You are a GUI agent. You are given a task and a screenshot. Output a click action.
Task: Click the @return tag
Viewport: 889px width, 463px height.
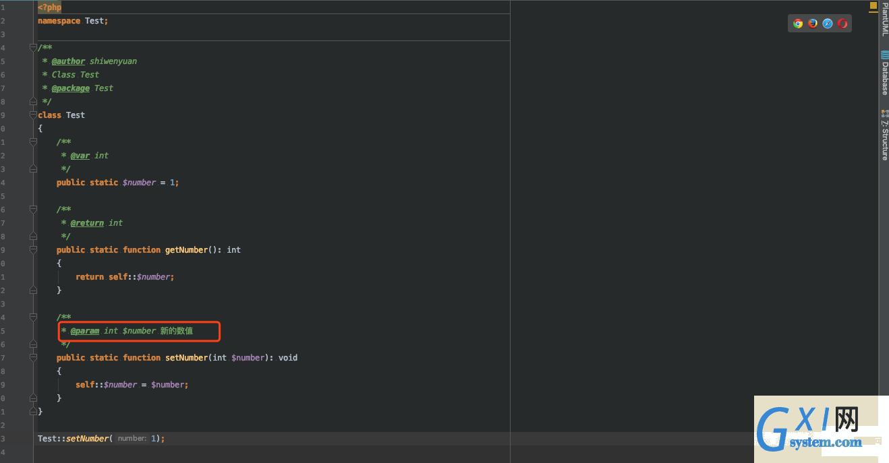87,223
